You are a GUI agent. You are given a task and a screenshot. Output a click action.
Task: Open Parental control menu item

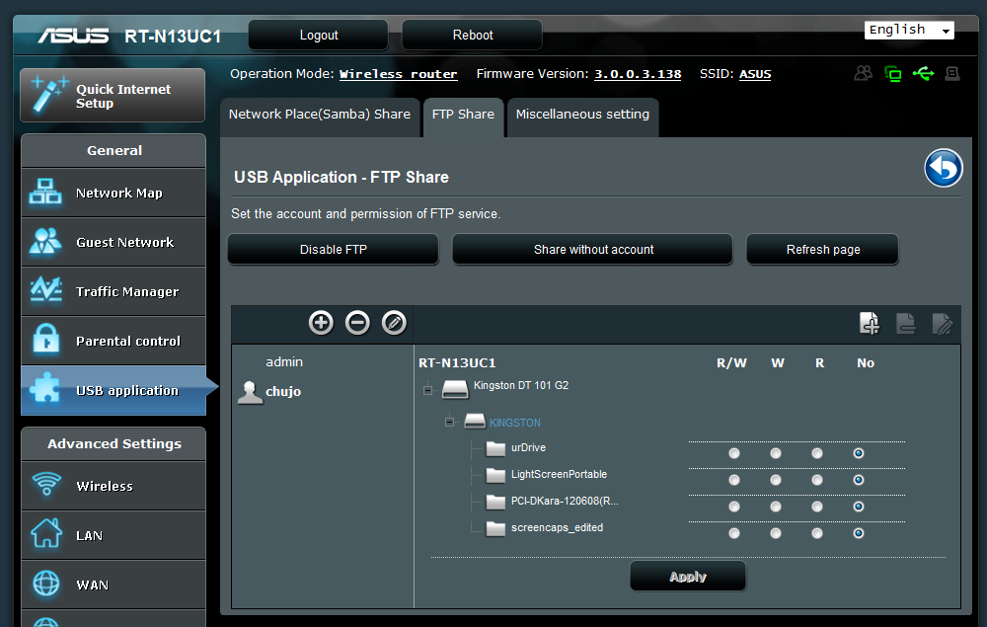coord(114,341)
